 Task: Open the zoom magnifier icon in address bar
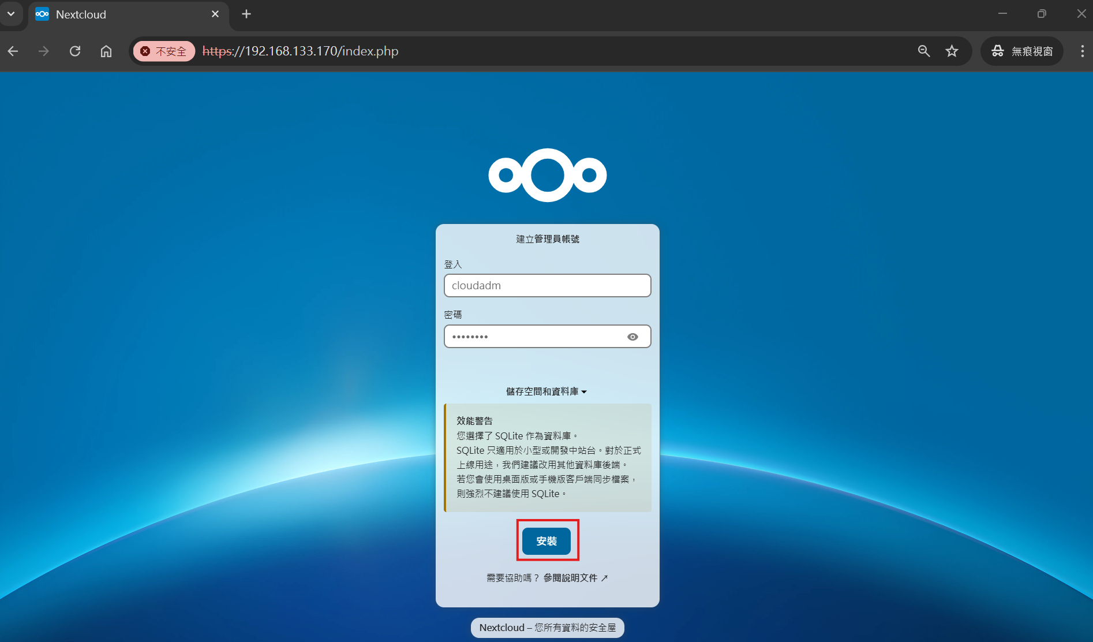(x=923, y=51)
